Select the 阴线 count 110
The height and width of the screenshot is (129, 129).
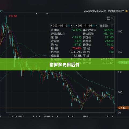pos(111,52)
